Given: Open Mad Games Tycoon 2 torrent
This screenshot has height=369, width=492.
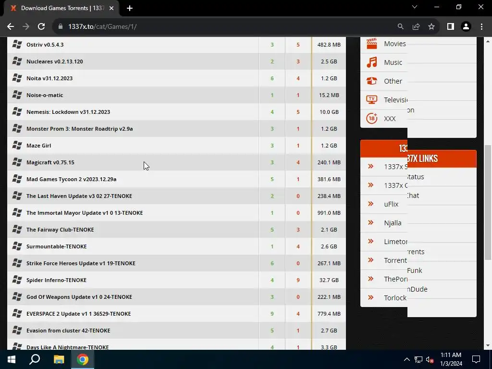Looking at the screenshot, I should tap(71, 179).
